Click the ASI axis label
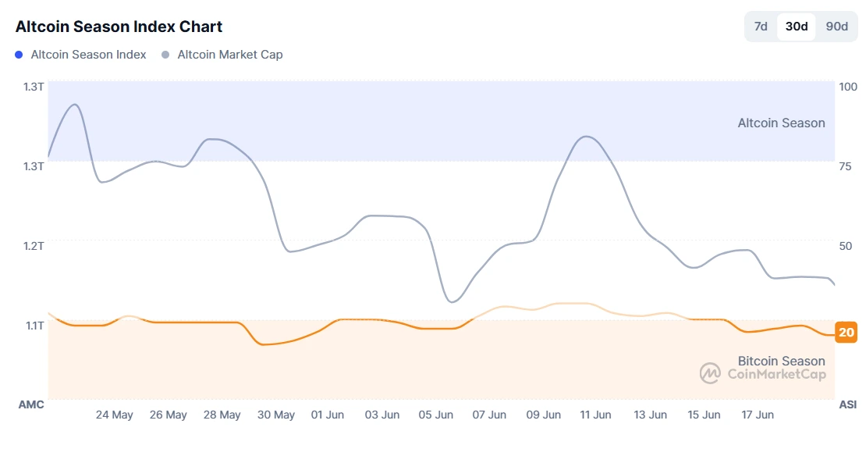 (847, 404)
